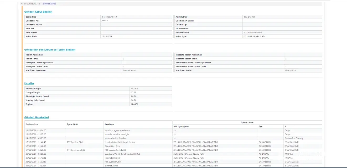Click the Ücretler section heading
347x168 pixels.
click(x=29, y=83)
